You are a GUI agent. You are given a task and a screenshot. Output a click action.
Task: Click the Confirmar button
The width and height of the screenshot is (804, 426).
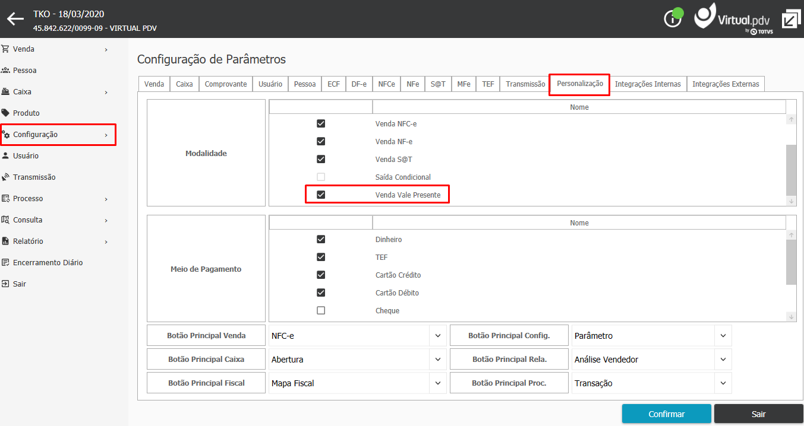(667, 414)
